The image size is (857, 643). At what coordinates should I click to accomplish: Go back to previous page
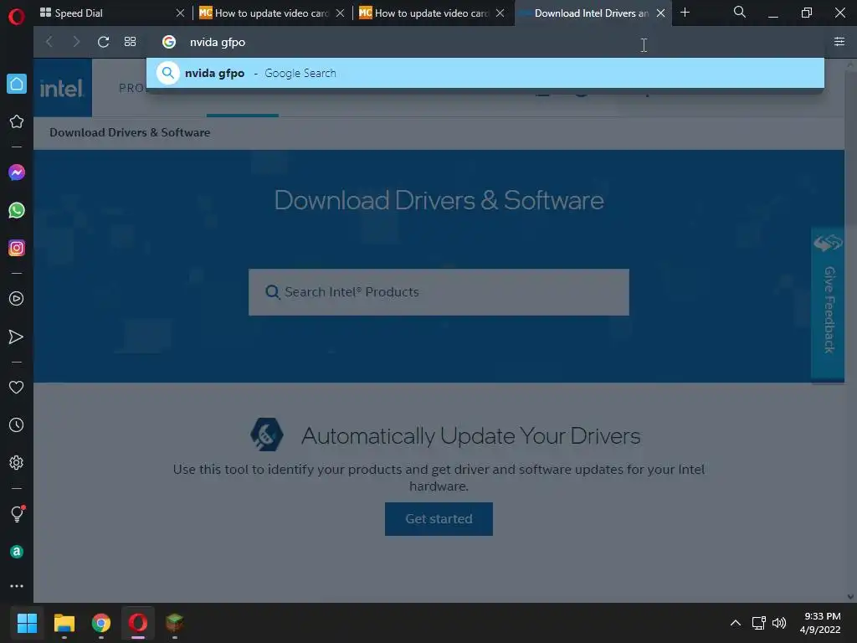coord(49,42)
